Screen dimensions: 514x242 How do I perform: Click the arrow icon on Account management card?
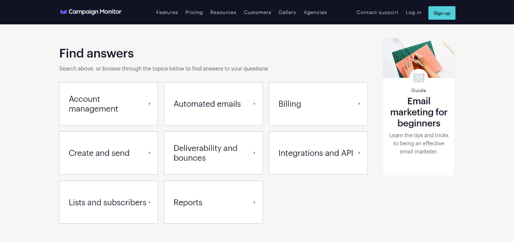coord(149,104)
